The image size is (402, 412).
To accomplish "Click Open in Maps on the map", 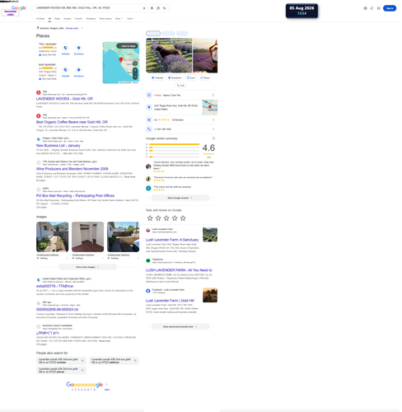I will 127,45.
